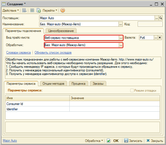Click Обновить список складов link
166x145 pixels.
(x=53, y=52)
